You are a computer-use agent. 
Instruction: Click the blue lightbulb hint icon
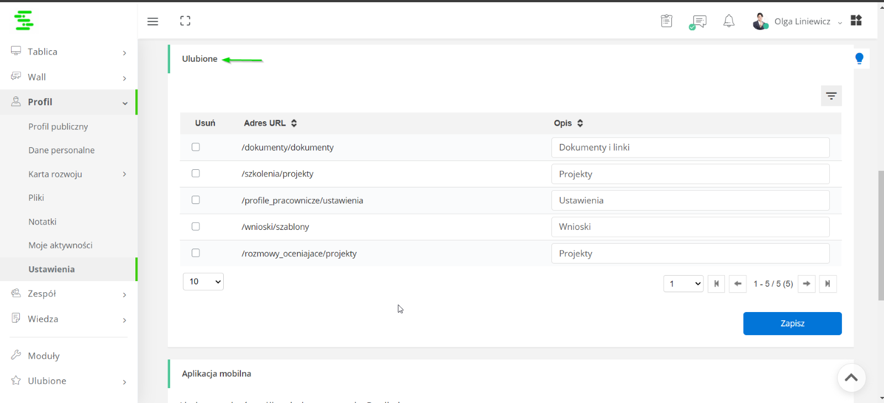click(x=859, y=58)
